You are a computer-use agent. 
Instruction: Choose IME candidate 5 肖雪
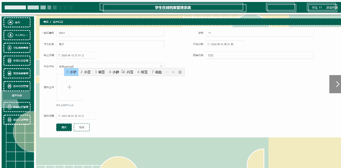click(128, 72)
